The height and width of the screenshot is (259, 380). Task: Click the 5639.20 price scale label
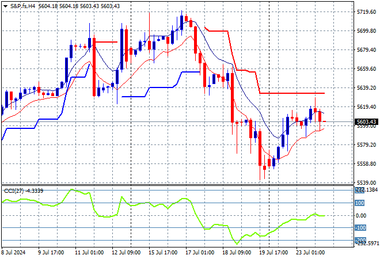pos(366,87)
